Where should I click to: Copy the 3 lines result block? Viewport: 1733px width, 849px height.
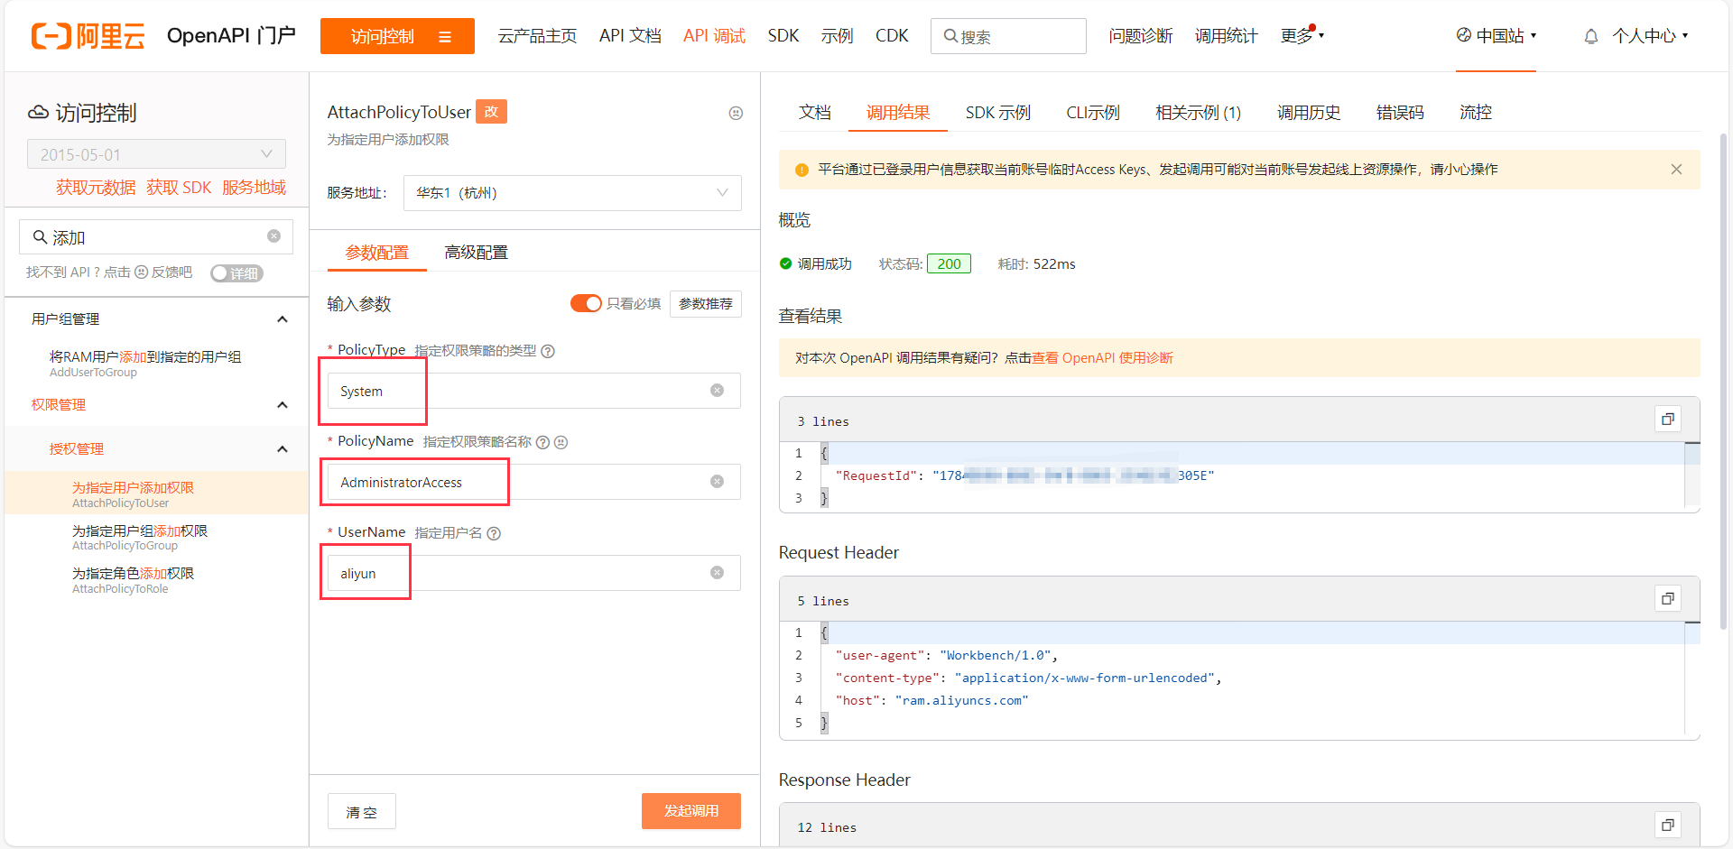(x=1668, y=419)
